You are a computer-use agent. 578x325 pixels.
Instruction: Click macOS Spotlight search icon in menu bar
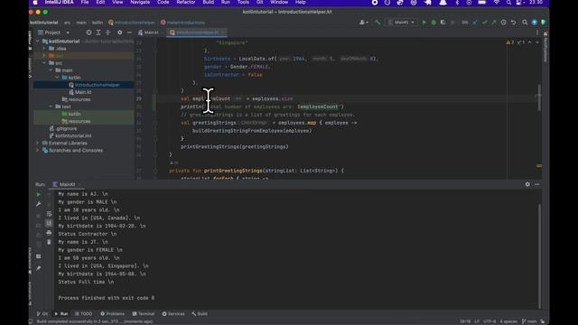(508, 2)
